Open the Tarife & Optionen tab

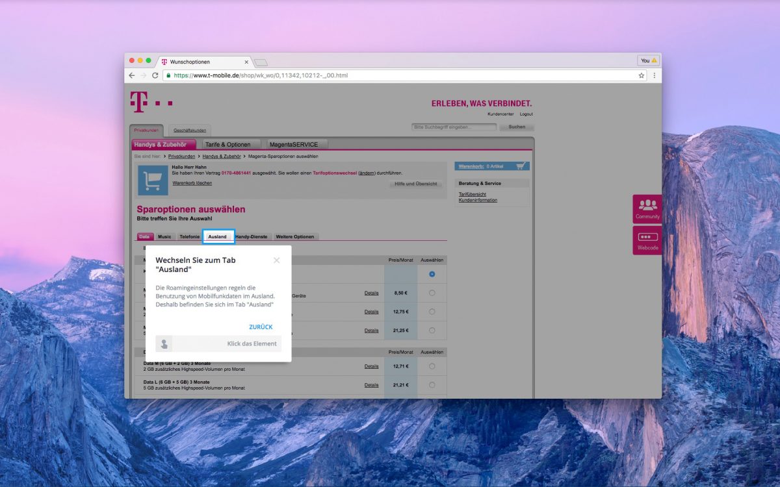227,145
